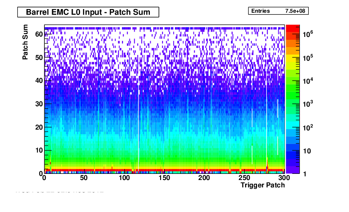Click the yellow band near 10^5 on the color scale
This screenshot has height=212, width=349.
pyautogui.click(x=292, y=58)
